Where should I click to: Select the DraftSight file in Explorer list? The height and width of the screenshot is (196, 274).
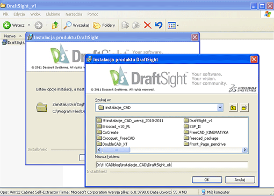(13, 42)
